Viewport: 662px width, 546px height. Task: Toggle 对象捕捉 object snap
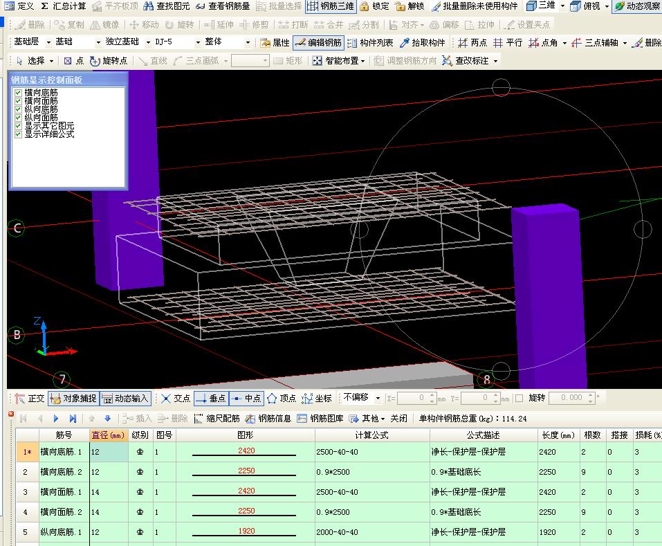point(73,398)
